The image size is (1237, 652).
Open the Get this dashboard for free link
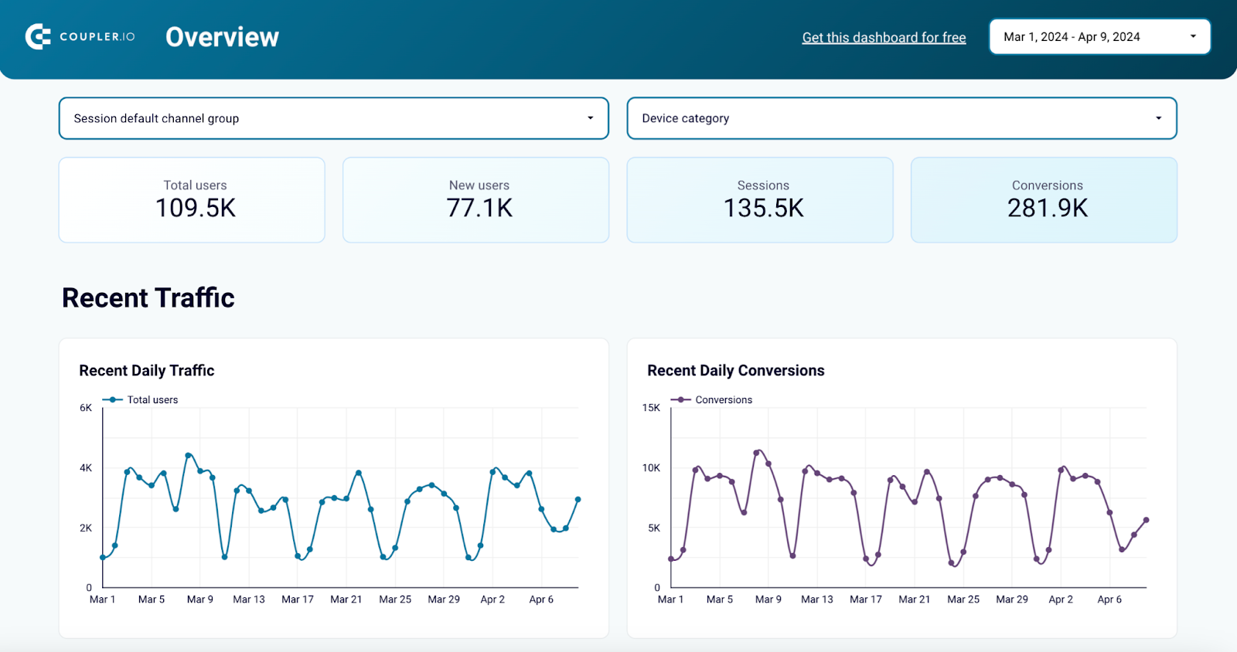click(884, 37)
